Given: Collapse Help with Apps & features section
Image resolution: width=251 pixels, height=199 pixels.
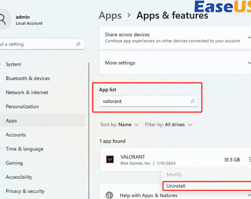Looking at the screenshot, I should click(249, 195).
